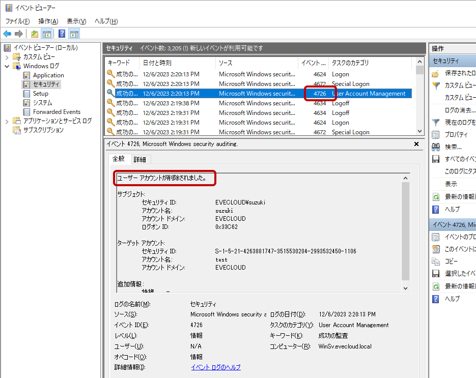Viewport: 476px width, 378px height.
Task: Select the Application log in tree
Action: [x=48, y=75]
